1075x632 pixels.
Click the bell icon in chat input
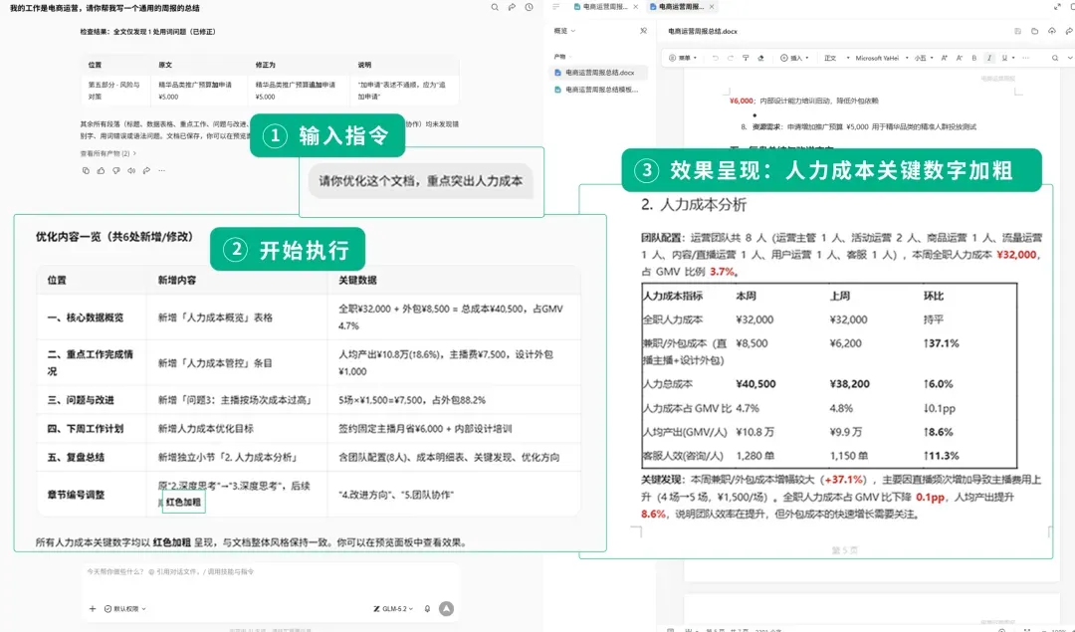[427, 609]
